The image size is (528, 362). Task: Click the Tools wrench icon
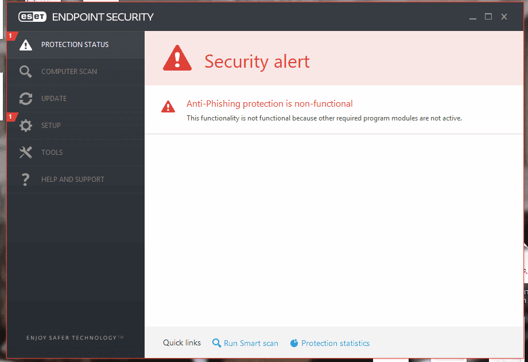pos(26,153)
